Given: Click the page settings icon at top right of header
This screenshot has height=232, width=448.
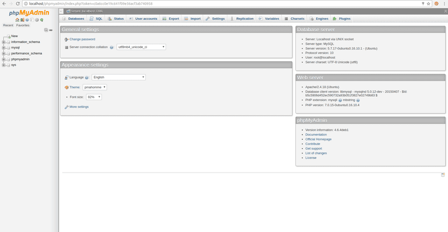Looking at the screenshot, I should [446, 11].
